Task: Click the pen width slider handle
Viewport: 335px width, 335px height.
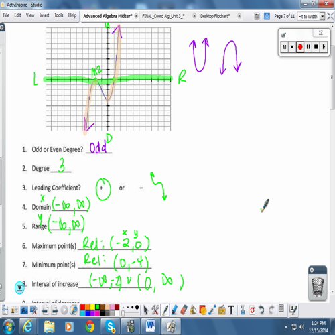Action: (x=123, y=314)
